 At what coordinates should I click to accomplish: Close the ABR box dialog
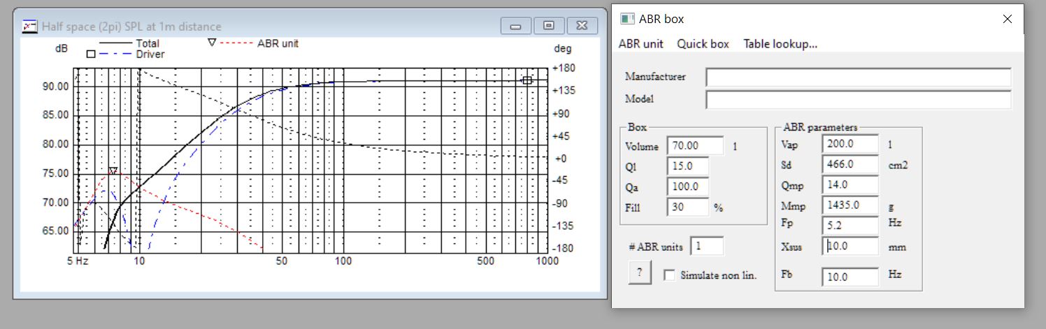pyautogui.click(x=1008, y=19)
